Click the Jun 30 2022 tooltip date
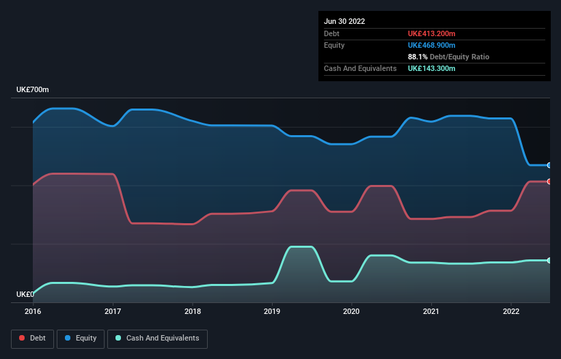This screenshot has width=561, height=359. point(344,21)
